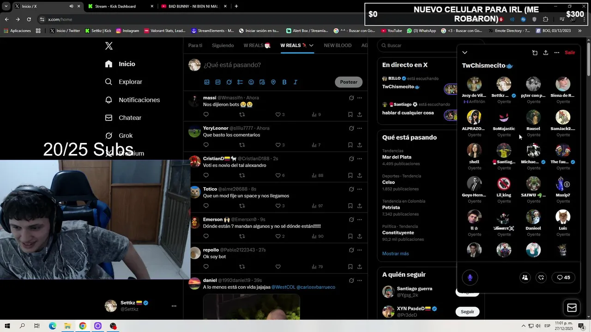Ask Grok about repollo's post
Screen dimensions: 591x332
351,250
